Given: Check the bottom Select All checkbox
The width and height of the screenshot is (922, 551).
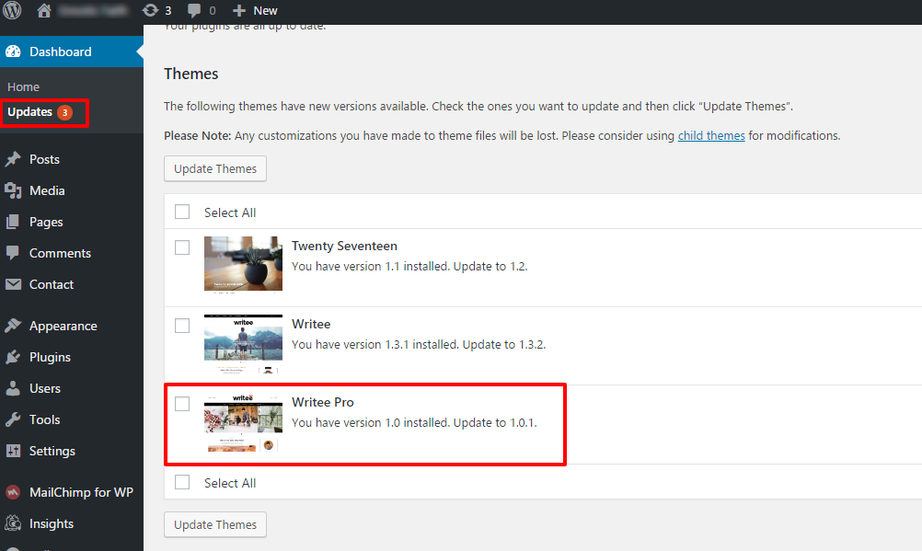Looking at the screenshot, I should (182, 482).
